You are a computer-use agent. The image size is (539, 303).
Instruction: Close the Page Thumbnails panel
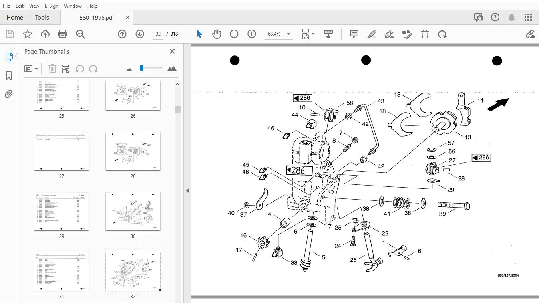pyautogui.click(x=172, y=51)
